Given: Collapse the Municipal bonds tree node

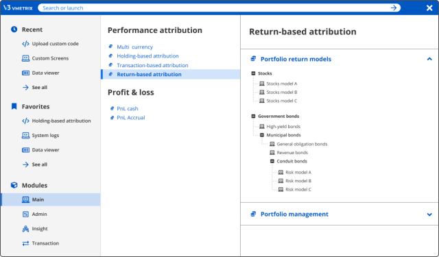Looking at the screenshot, I should coord(262,135).
